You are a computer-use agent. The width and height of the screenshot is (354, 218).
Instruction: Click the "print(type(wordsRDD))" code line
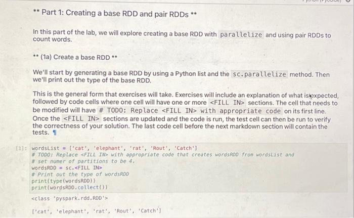pos(63,181)
